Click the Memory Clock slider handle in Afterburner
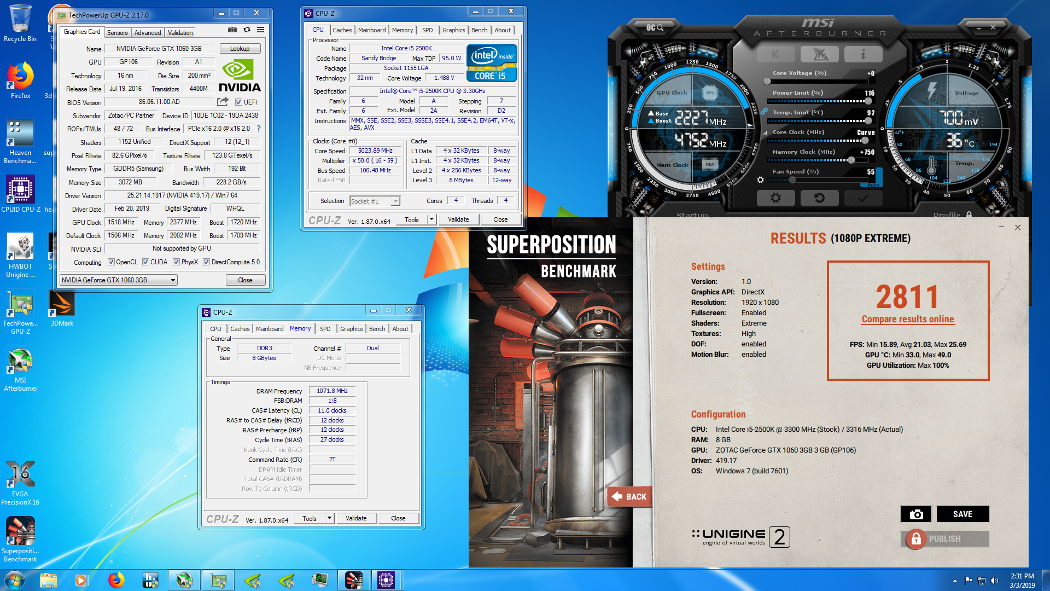The width and height of the screenshot is (1050, 591). (851, 160)
